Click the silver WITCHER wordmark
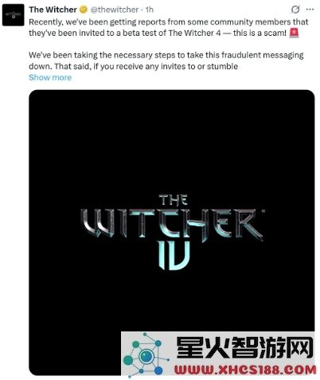 pos(172,223)
